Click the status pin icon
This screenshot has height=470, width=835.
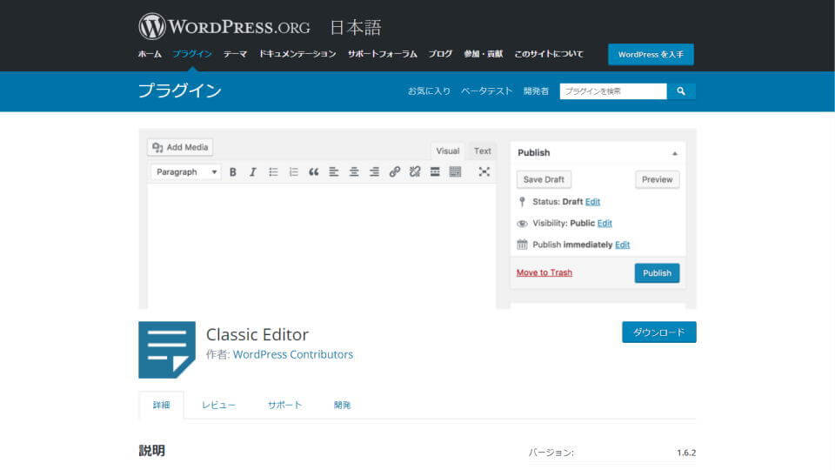click(522, 201)
